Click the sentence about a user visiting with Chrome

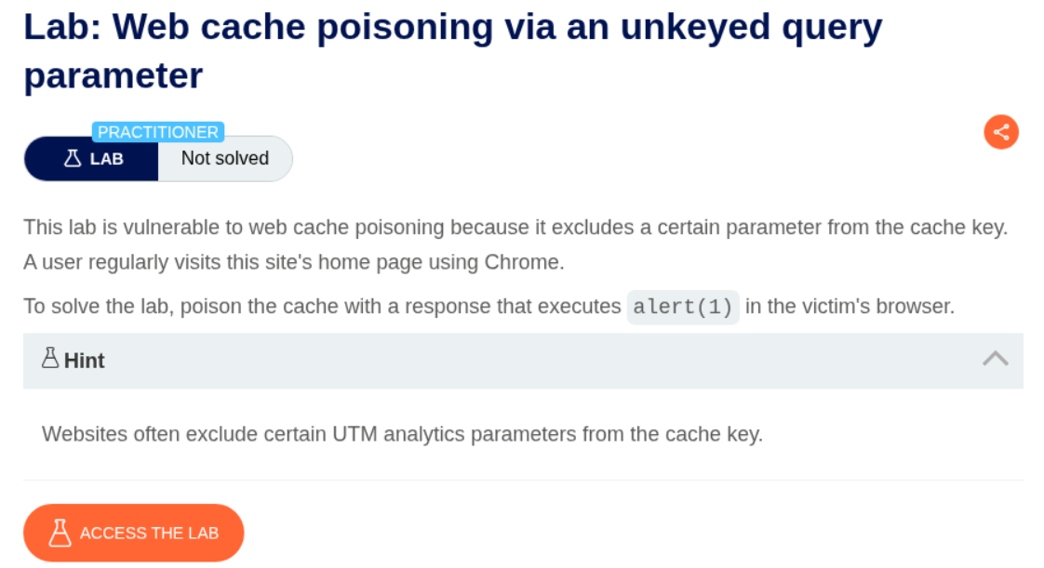click(293, 262)
